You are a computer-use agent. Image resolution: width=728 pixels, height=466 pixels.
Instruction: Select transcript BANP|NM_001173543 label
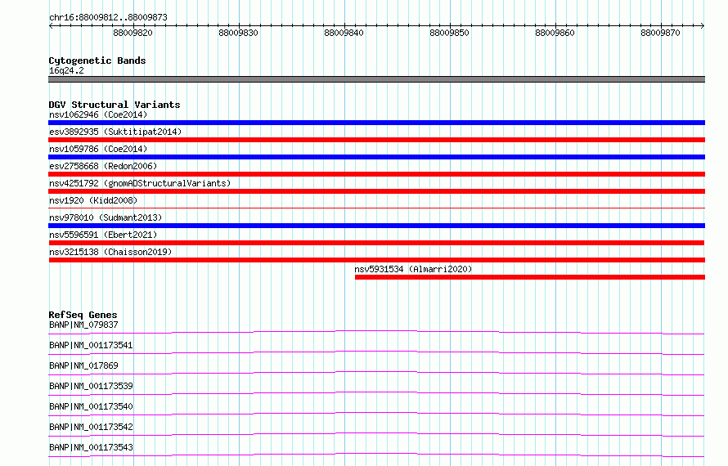pyautogui.click(x=91, y=447)
